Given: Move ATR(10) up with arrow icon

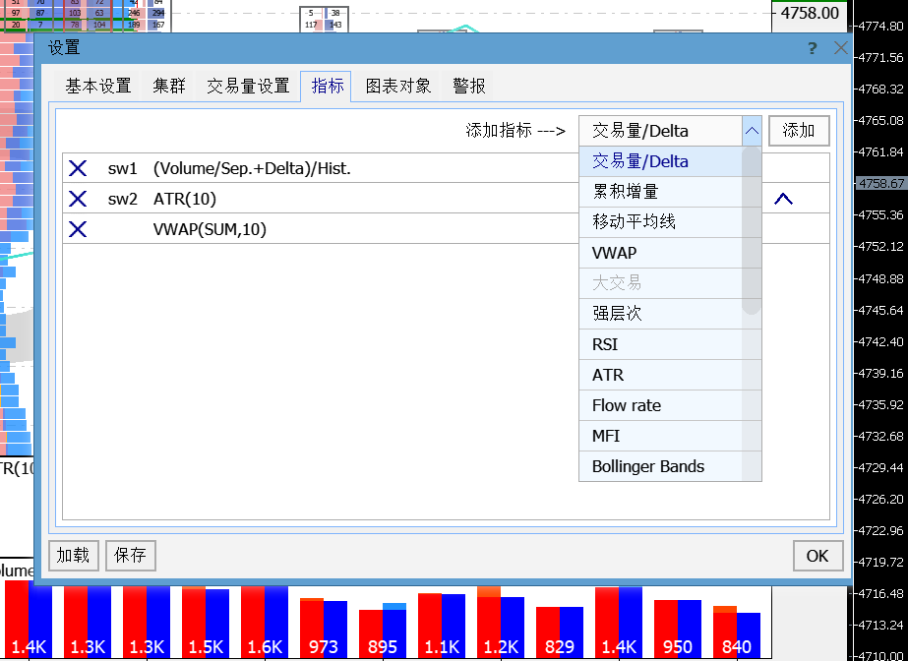Looking at the screenshot, I should [x=783, y=200].
